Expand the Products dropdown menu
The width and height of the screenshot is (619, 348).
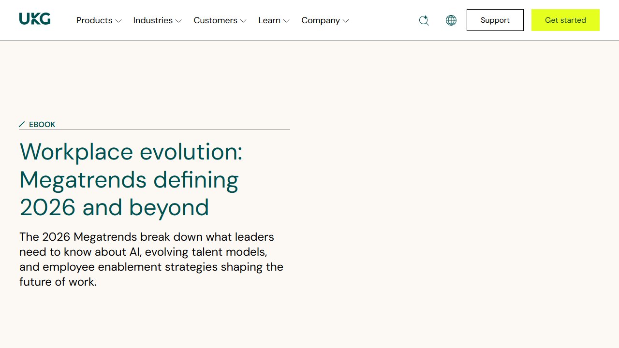tap(99, 20)
